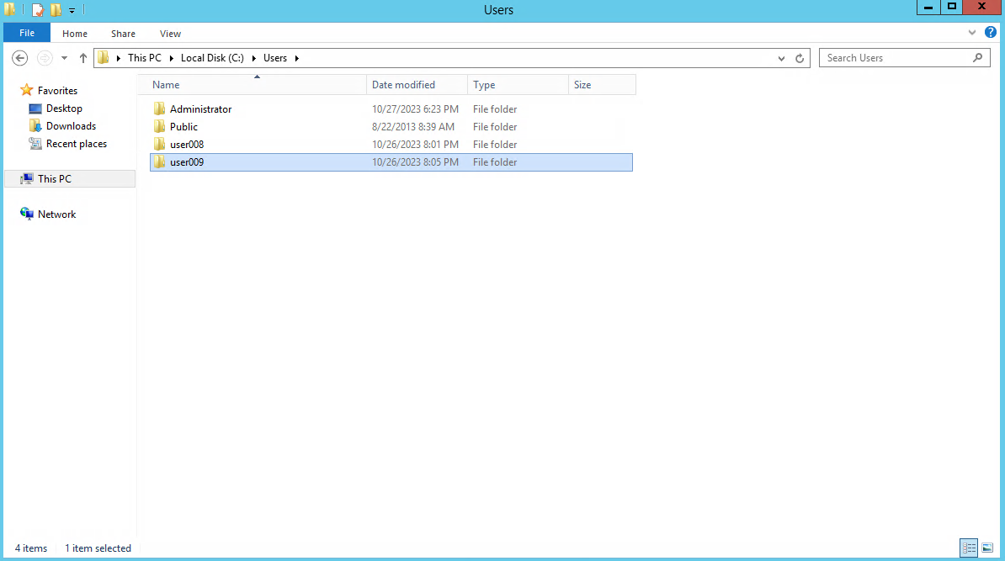Click the date 8/22/2013 8:39 AM

[x=412, y=127]
